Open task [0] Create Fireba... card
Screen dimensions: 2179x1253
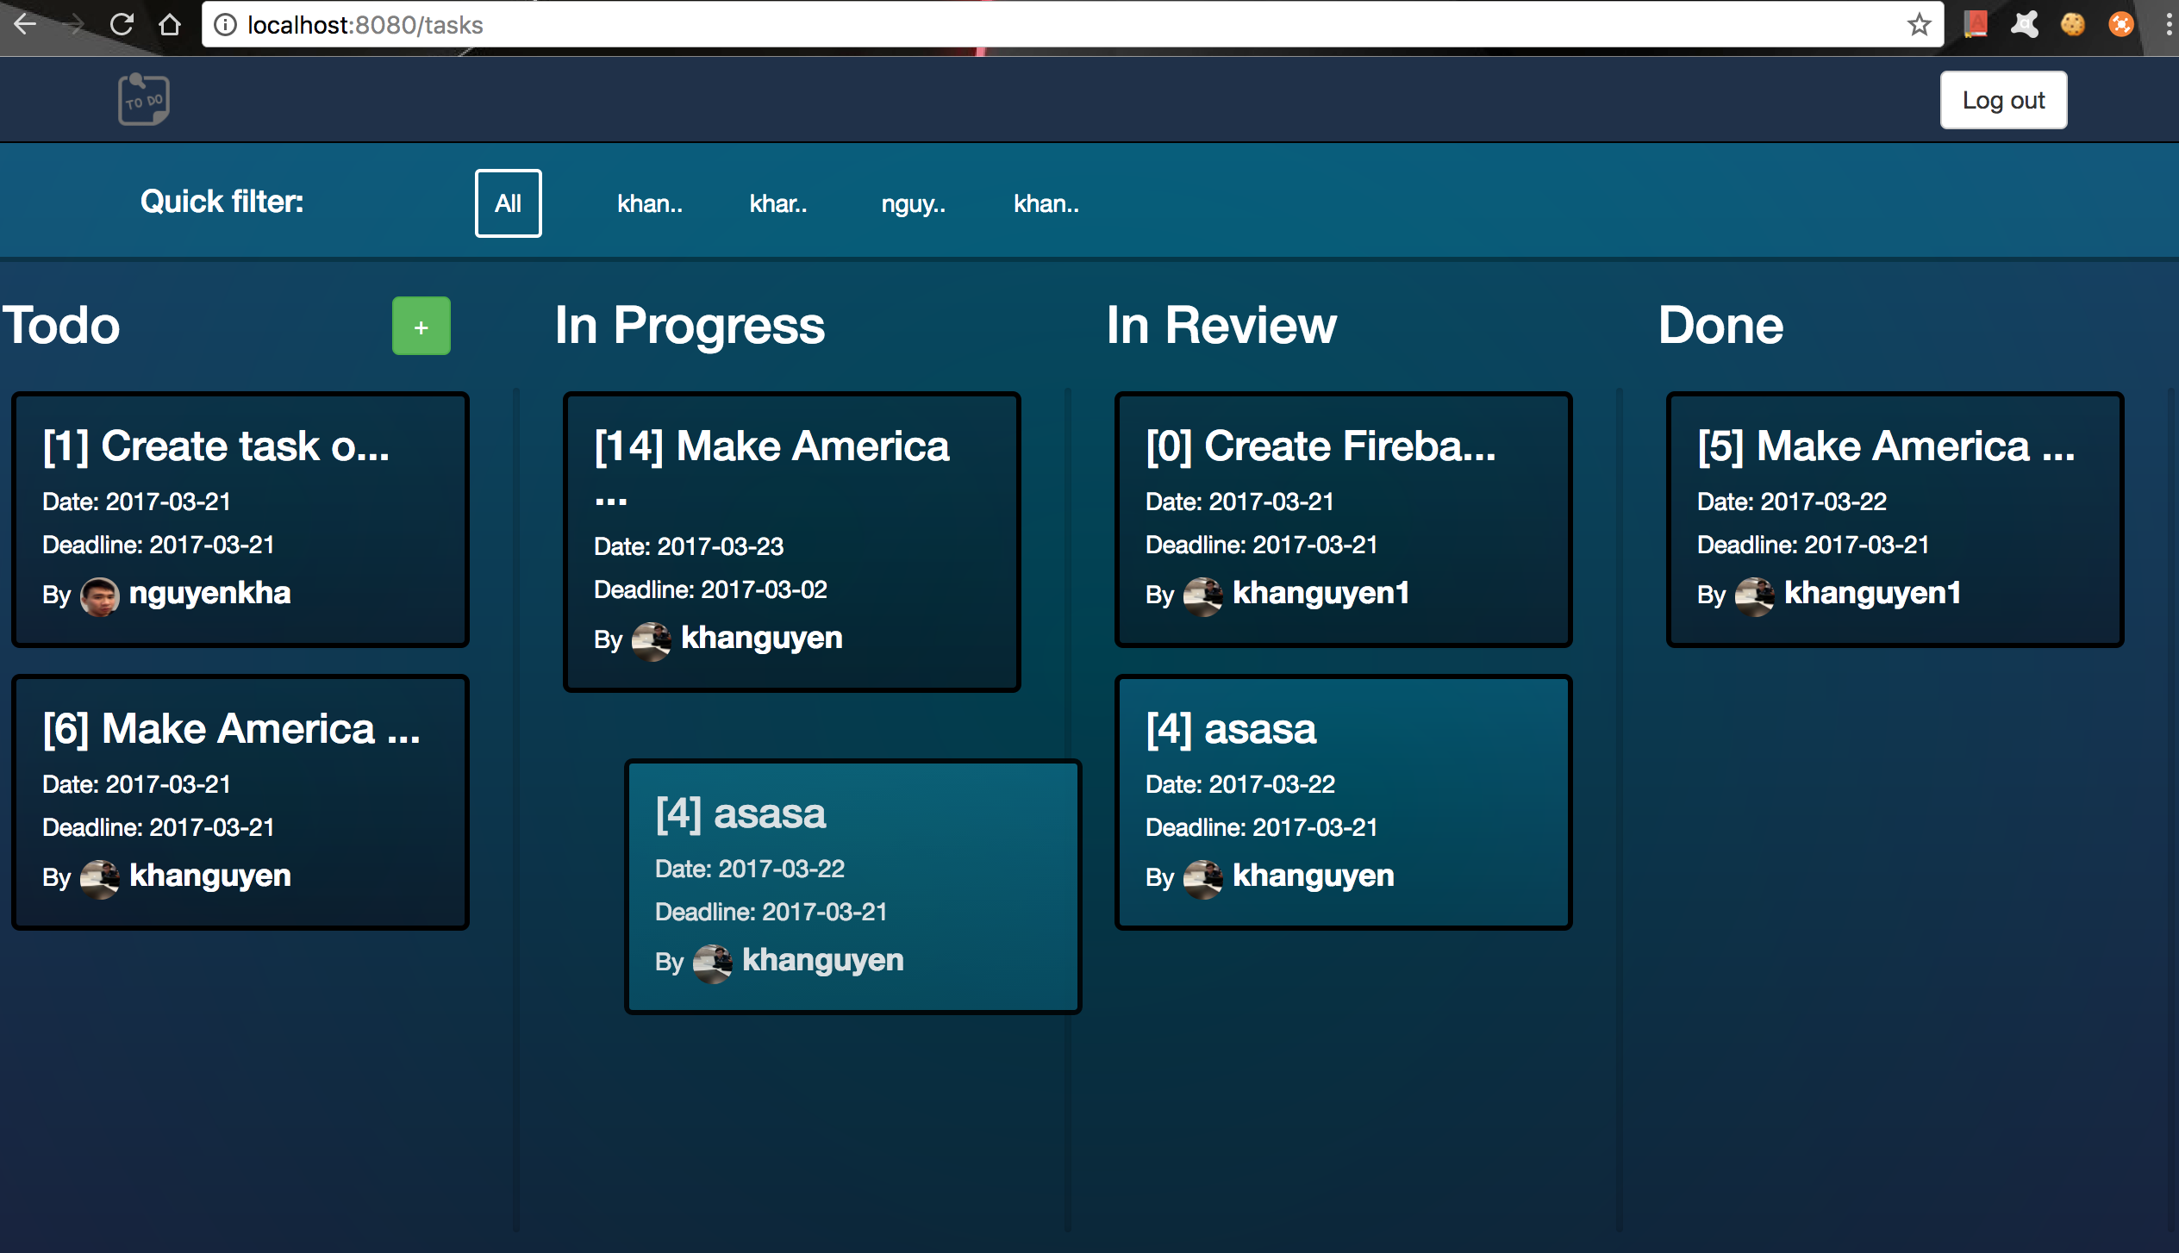[1342, 518]
